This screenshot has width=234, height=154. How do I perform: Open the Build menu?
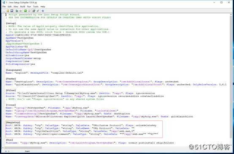click(23, 7)
